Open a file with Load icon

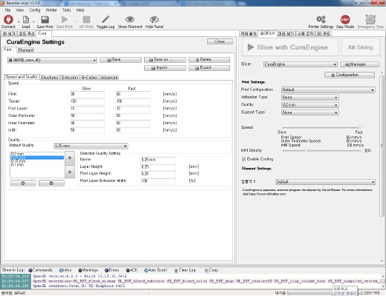(26, 19)
